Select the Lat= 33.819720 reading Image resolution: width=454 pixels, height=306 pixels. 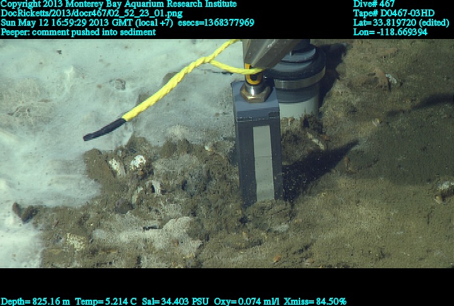point(401,23)
